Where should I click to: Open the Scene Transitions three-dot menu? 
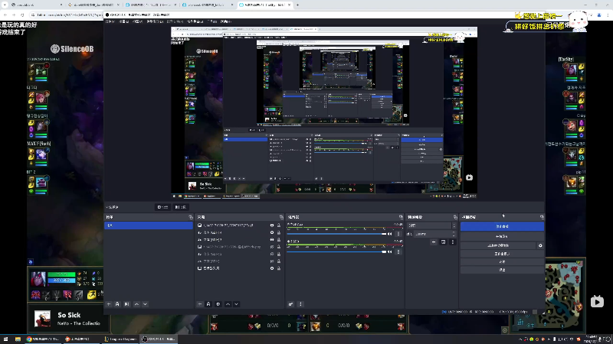[453, 242]
